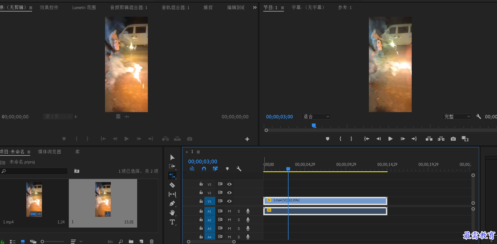
Task: Switch to the Lumetri 范围 tab
Action: tap(84, 7)
